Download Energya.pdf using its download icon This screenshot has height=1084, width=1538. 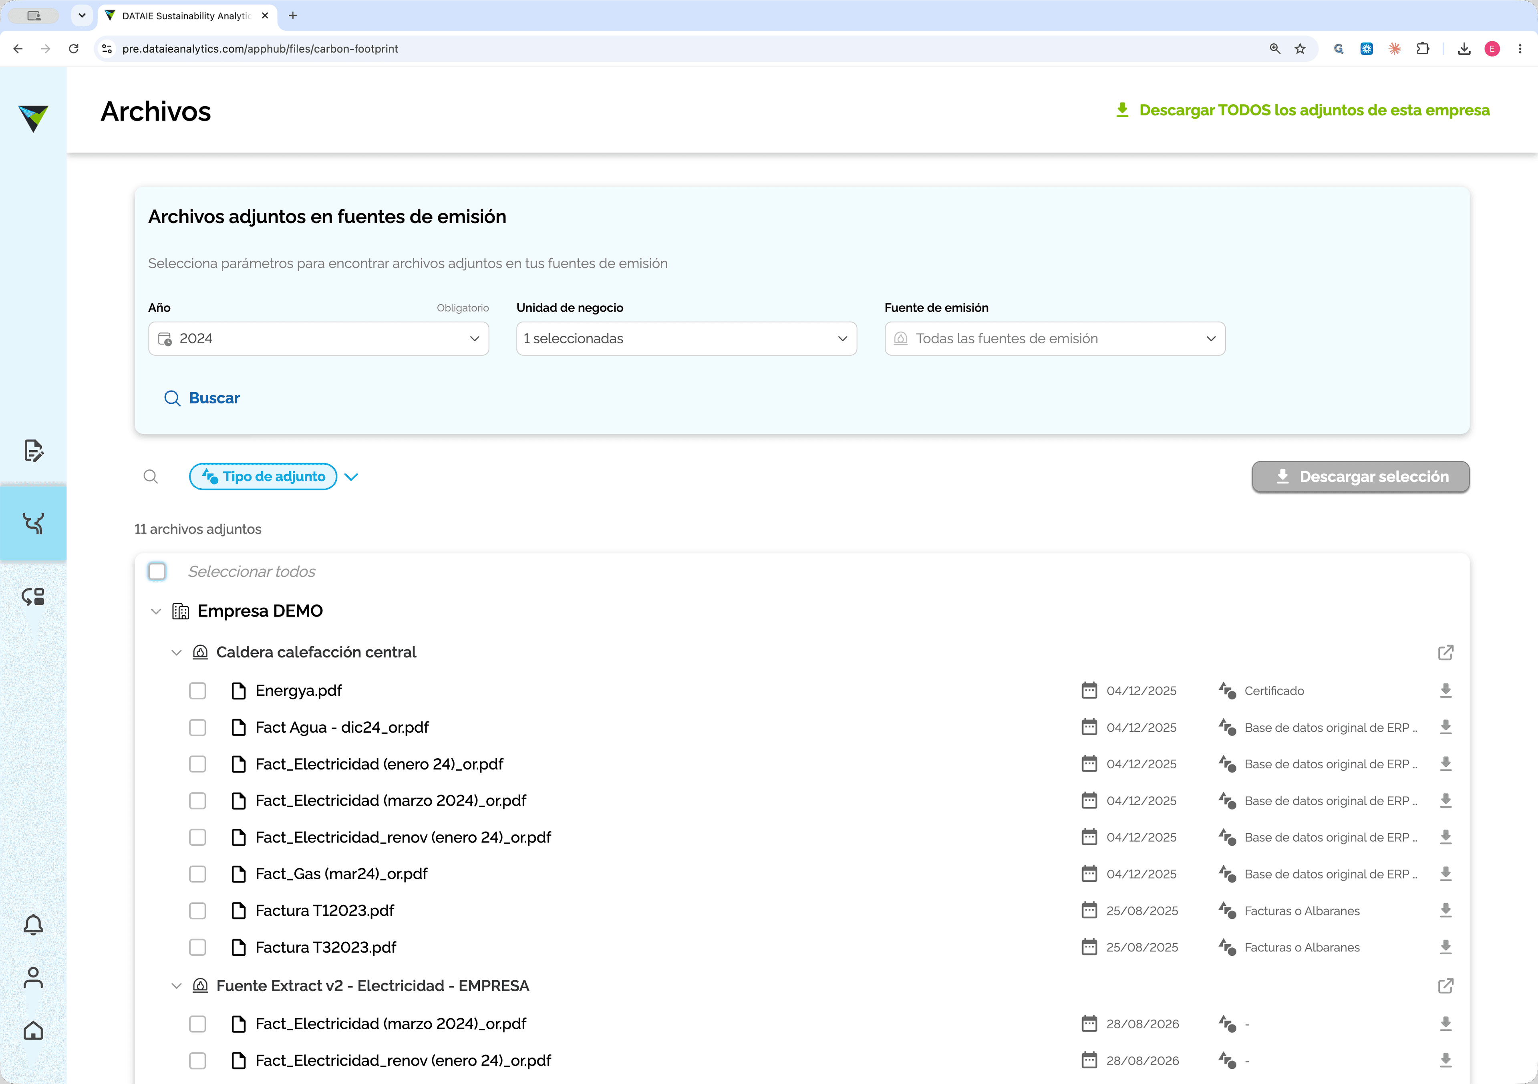pos(1445,691)
